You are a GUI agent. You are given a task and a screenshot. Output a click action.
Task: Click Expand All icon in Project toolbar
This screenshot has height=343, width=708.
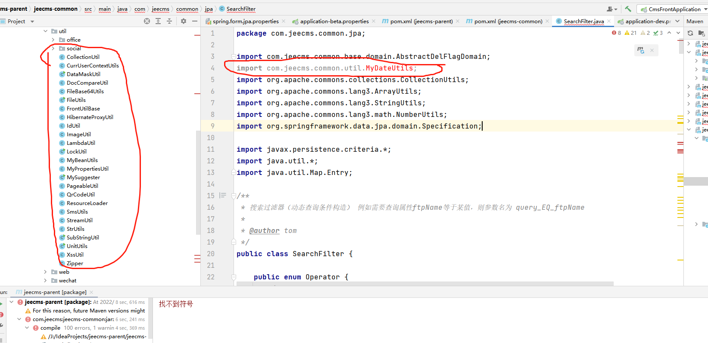[158, 21]
